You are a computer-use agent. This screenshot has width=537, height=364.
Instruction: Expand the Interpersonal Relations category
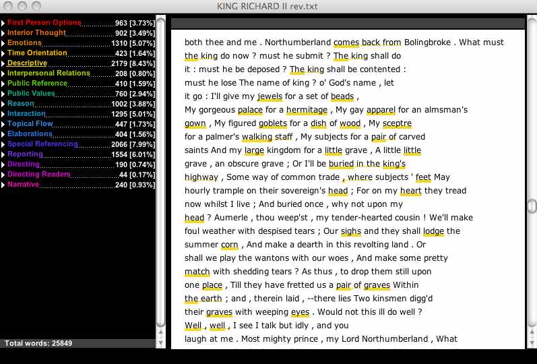tap(3, 73)
